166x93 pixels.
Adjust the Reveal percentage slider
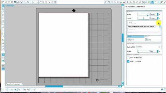[143, 51]
